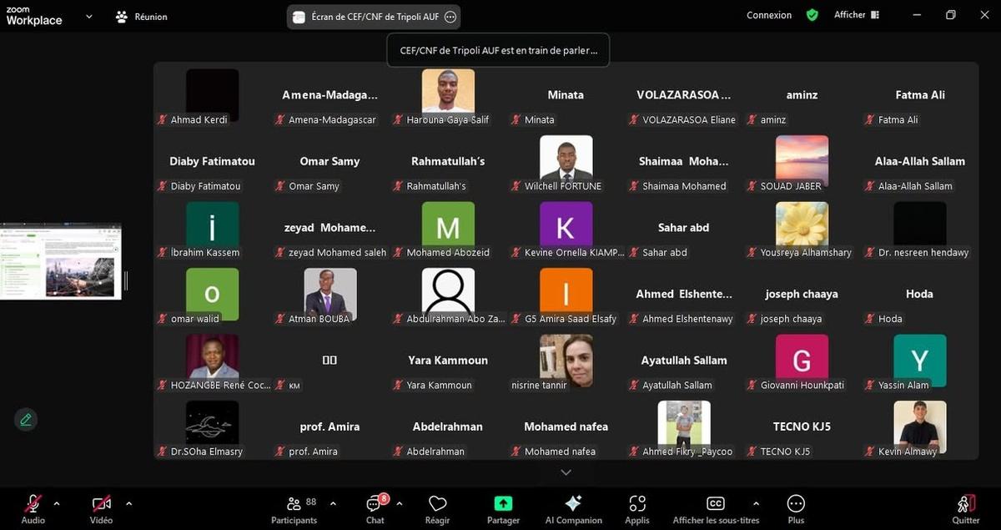Click the green security shield icon
The height and width of the screenshot is (530, 1001).
pos(812,15)
